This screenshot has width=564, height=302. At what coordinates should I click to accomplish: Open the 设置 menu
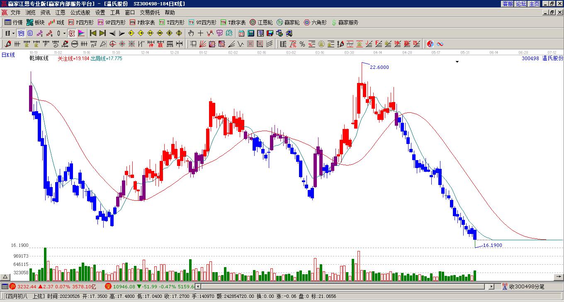[100, 13]
